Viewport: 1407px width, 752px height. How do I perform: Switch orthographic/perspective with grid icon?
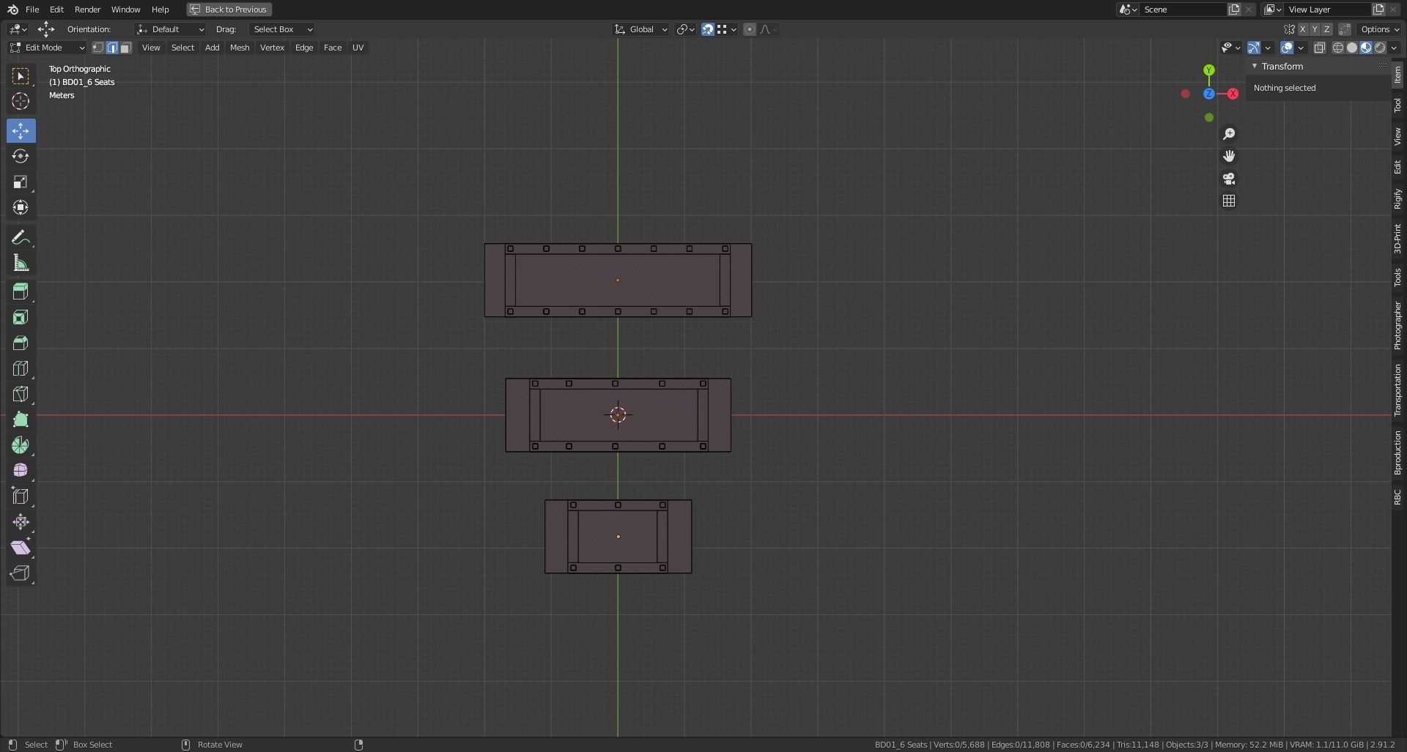(1229, 201)
